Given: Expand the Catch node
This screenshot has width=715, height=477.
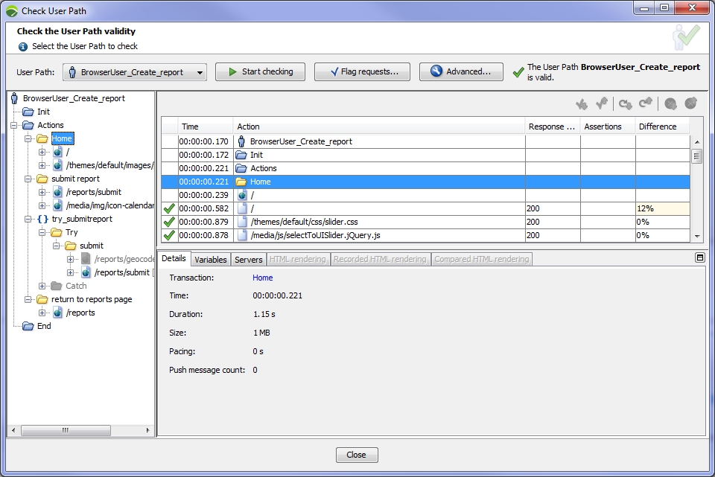Looking at the screenshot, I should click(x=42, y=286).
